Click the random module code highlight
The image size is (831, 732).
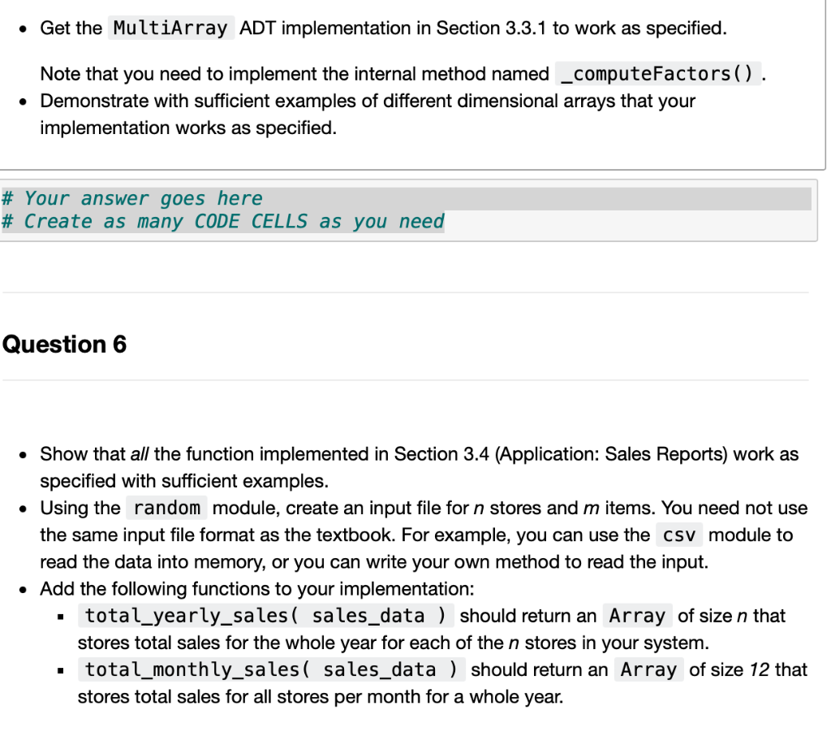[166, 508]
